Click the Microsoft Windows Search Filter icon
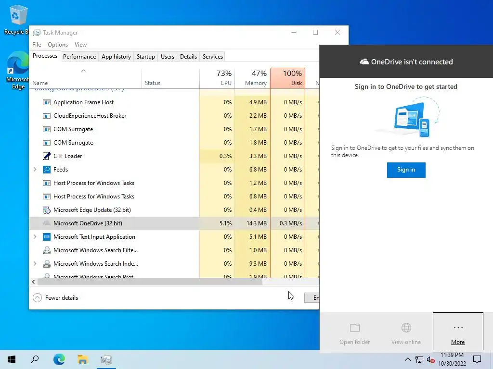Viewport: 493px width, 369px height. point(47,250)
